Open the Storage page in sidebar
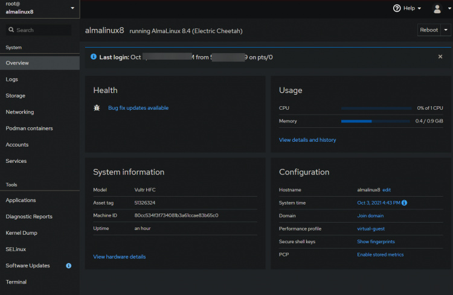 16,95
